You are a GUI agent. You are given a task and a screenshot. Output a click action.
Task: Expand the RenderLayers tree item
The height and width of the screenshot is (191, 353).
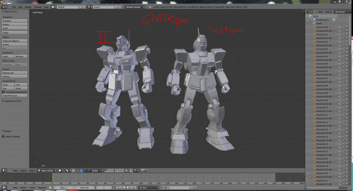pyautogui.click(x=311, y=20)
